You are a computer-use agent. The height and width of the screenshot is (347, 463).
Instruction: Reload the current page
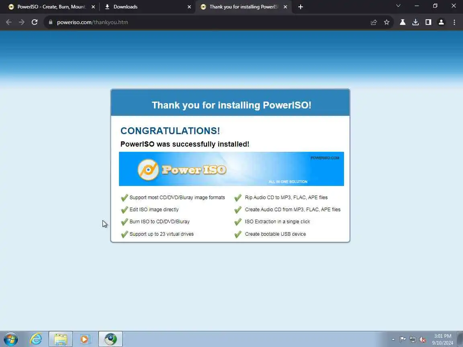35,22
